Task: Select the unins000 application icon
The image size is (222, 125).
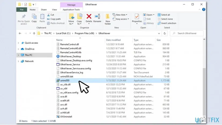Action: click(x=58, y=81)
